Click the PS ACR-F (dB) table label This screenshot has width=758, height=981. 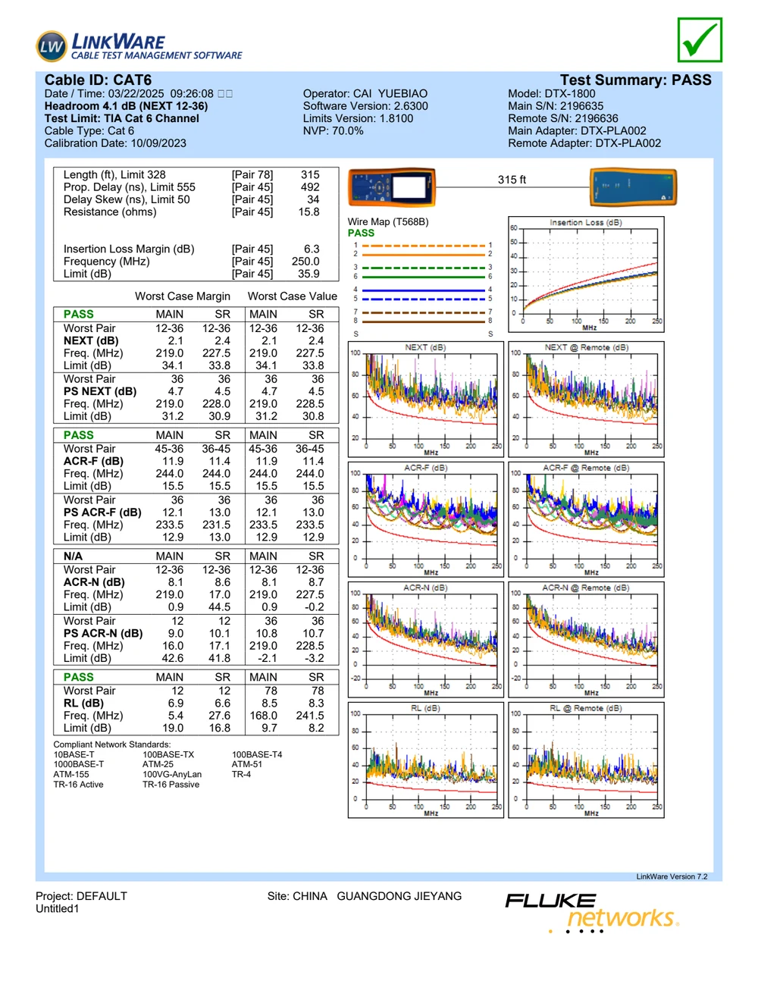point(102,512)
